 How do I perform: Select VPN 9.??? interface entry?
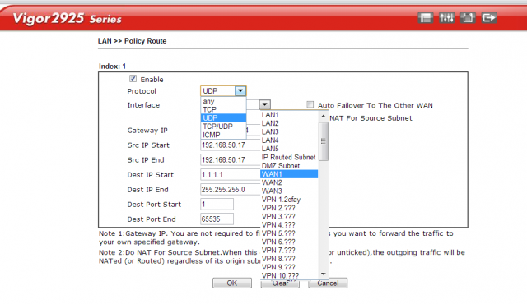tap(289, 267)
